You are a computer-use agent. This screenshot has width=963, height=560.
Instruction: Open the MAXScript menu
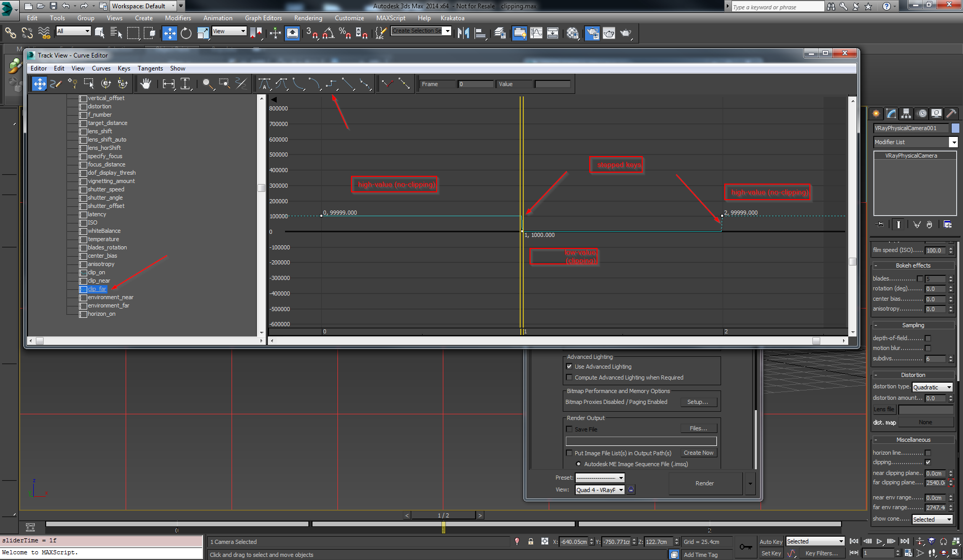[x=391, y=18]
